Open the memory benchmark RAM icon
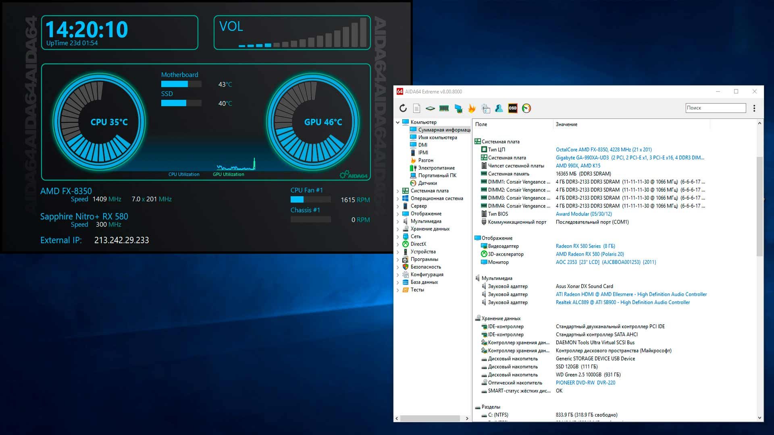The image size is (774, 435). [444, 108]
